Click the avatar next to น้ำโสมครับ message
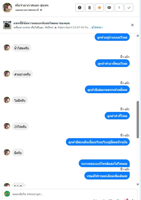The width and height of the screenshot is (141, 200). [7, 47]
